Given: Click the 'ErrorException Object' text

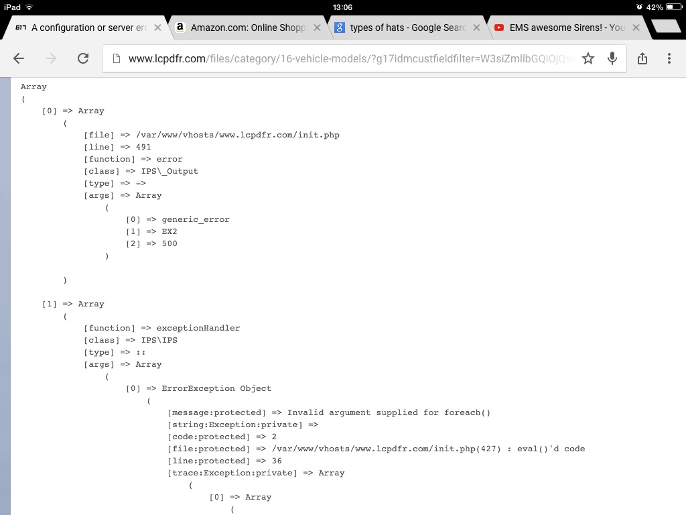Looking at the screenshot, I should tap(216, 388).
